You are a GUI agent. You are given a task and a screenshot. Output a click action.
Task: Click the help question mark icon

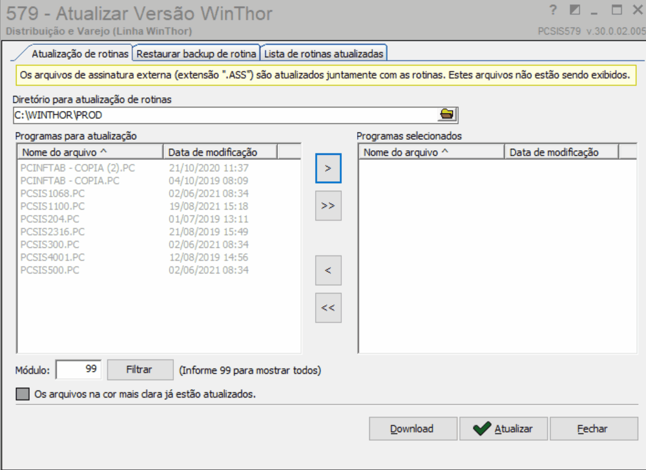tap(553, 10)
